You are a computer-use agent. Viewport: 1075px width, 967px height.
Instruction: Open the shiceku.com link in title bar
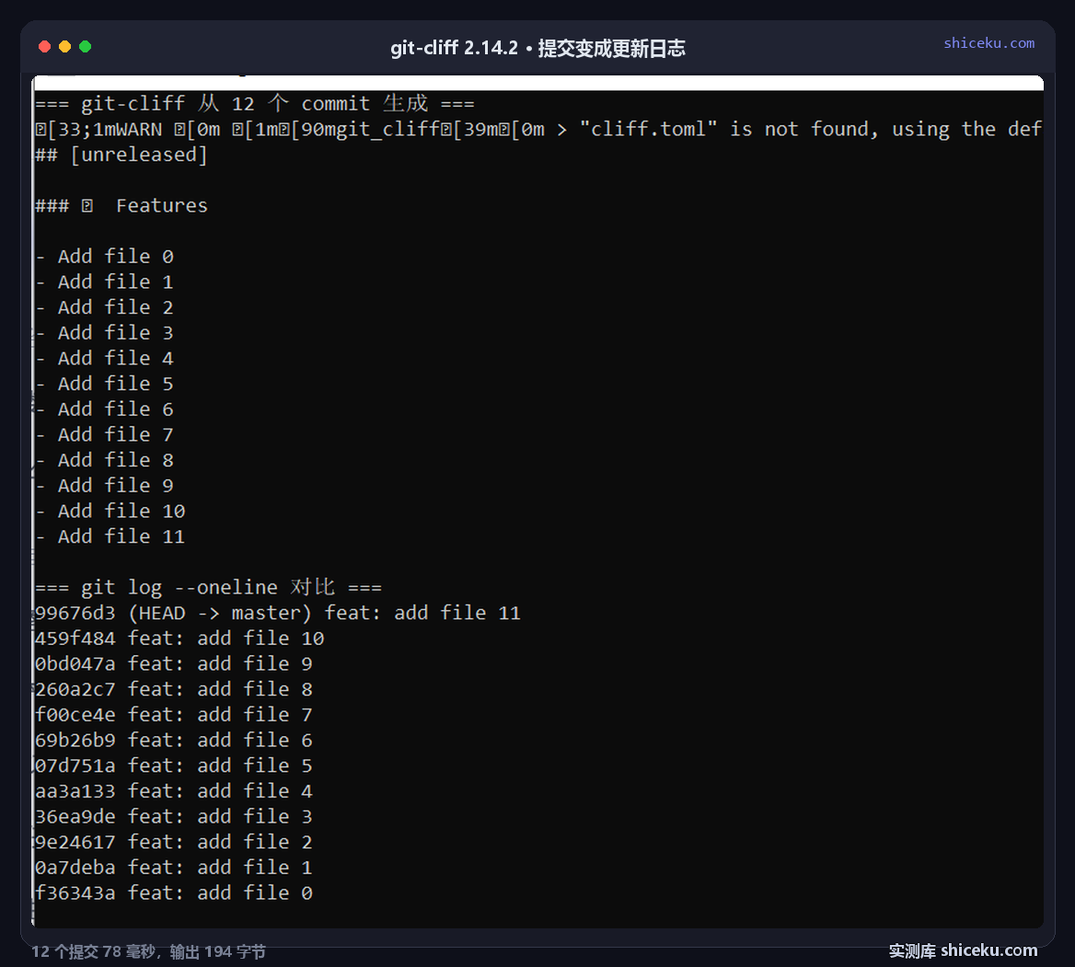(x=988, y=42)
